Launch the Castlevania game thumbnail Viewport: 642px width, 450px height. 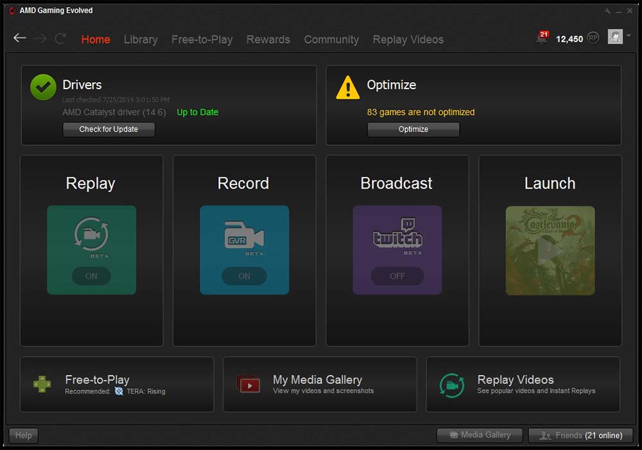550,250
